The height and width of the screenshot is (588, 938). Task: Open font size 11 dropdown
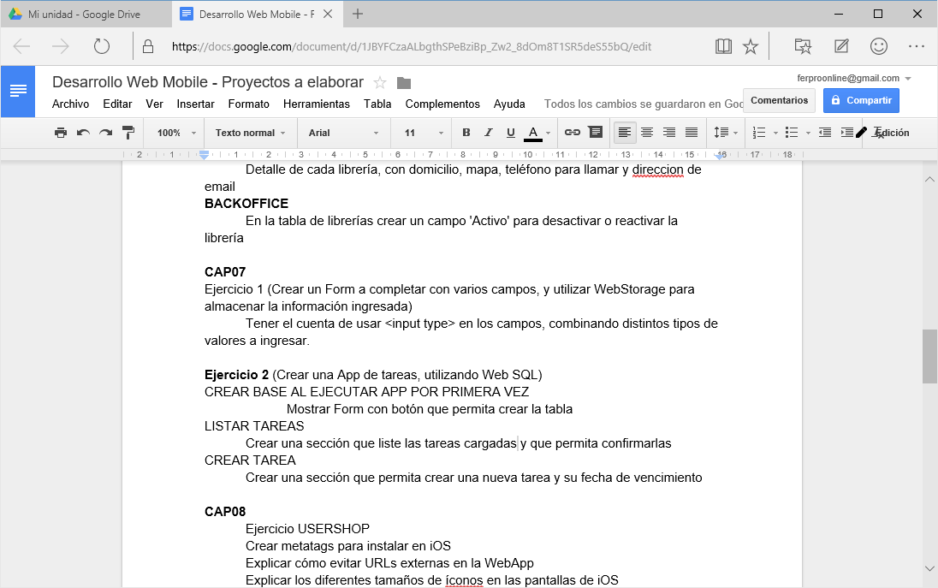coord(424,133)
